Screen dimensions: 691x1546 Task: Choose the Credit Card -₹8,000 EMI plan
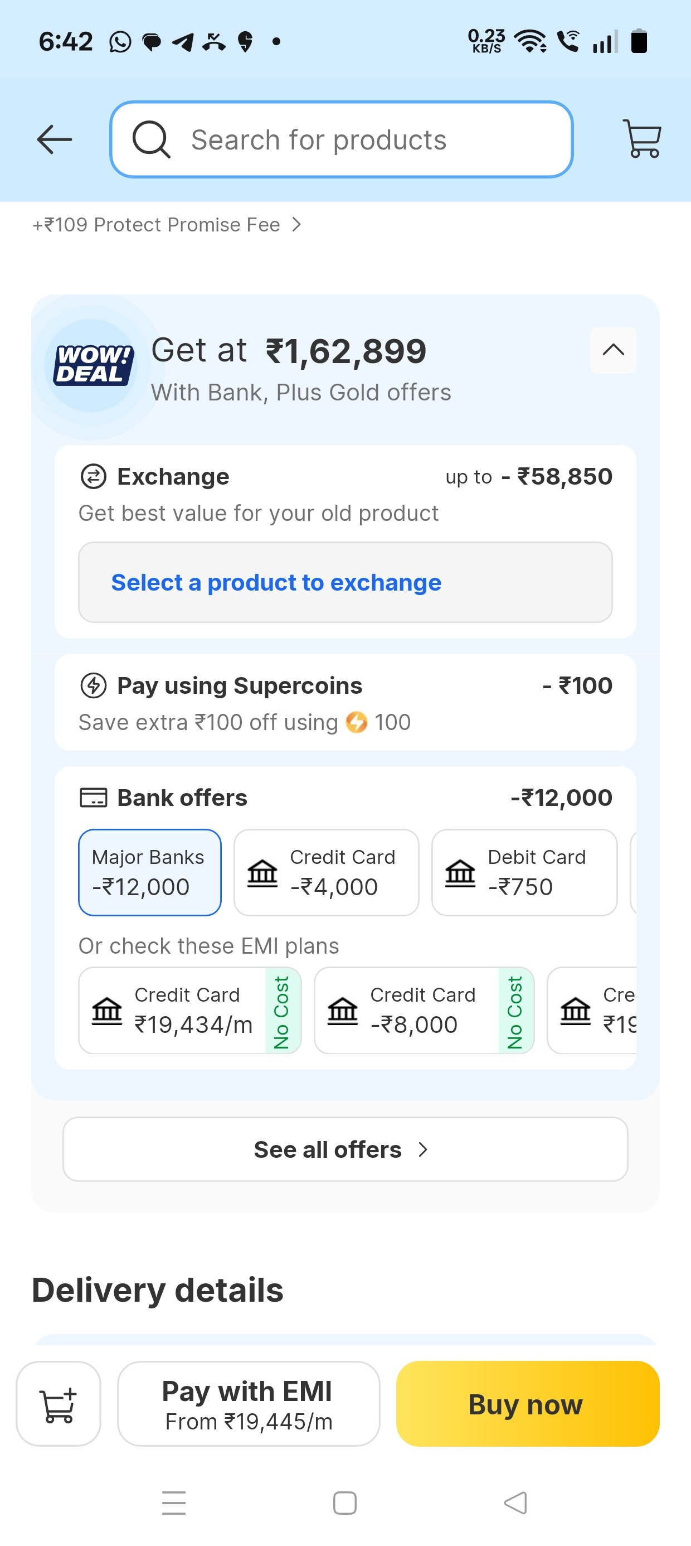click(424, 1010)
